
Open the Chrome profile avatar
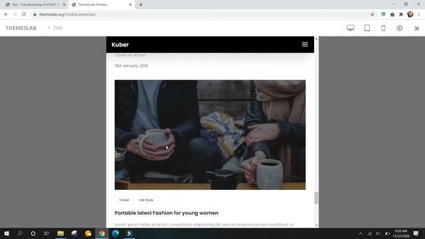click(x=410, y=15)
